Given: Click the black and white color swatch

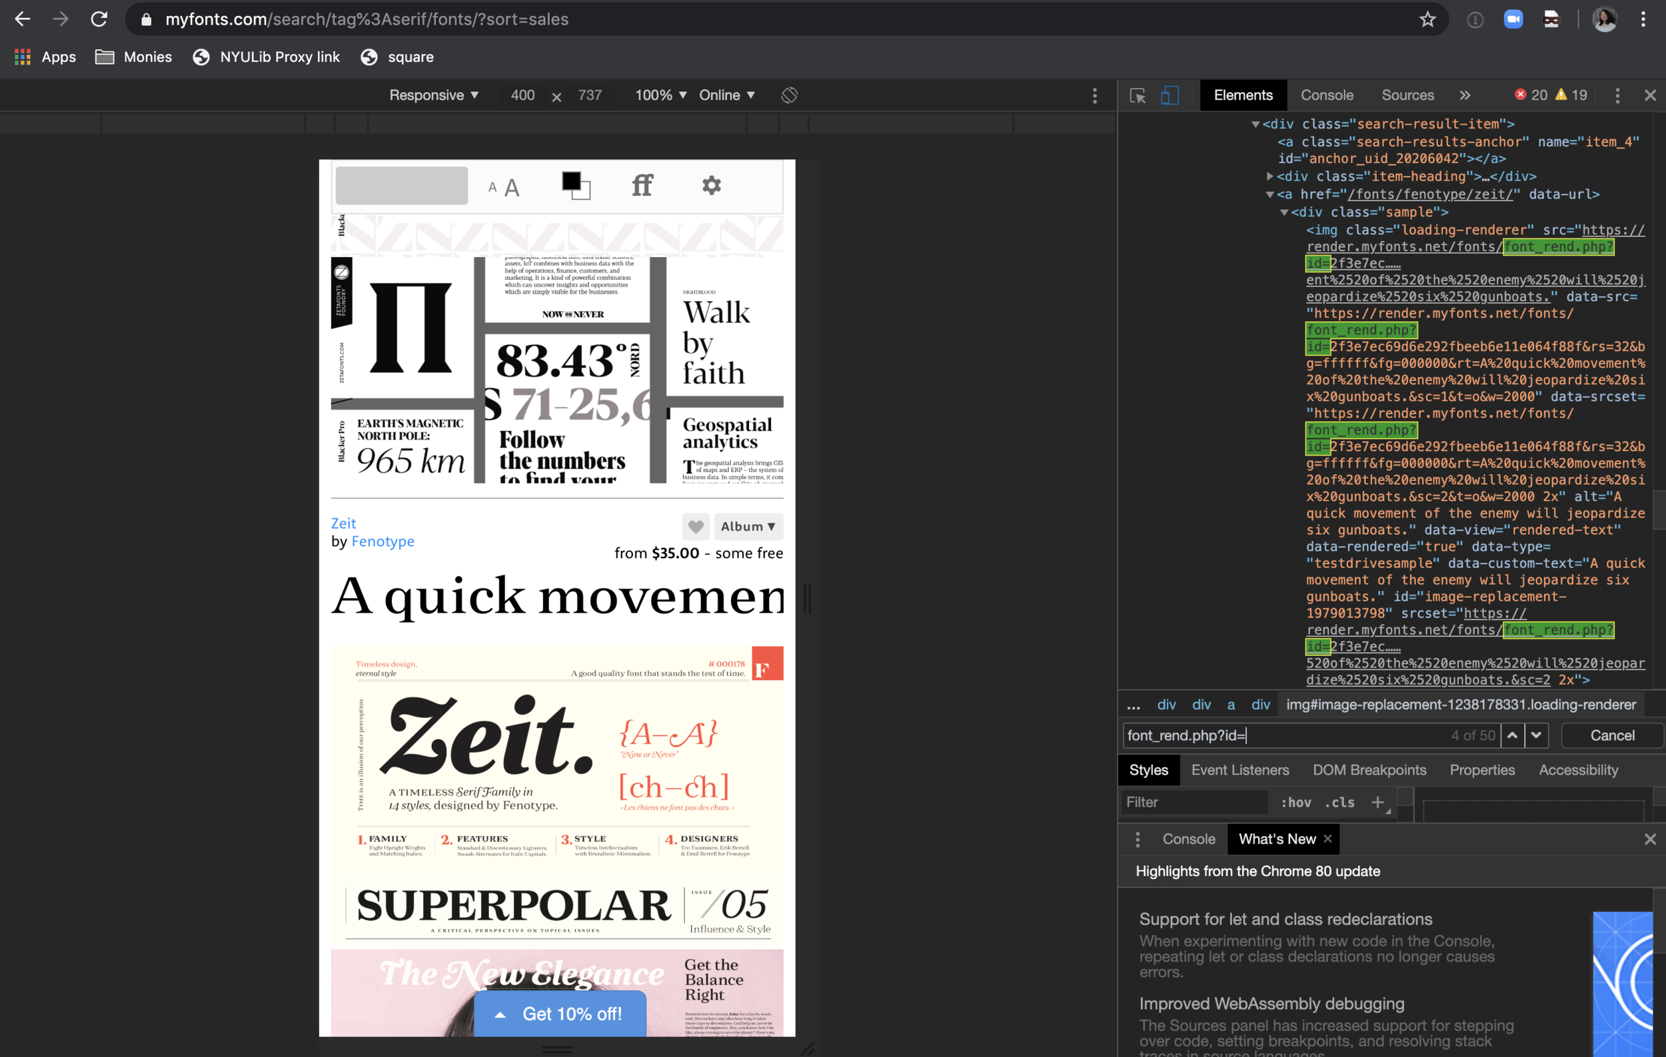Looking at the screenshot, I should (576, 185).
